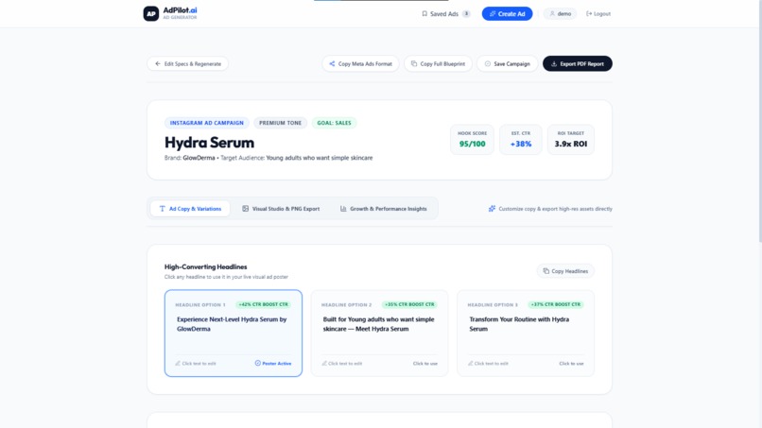Click the ROI Target 3.9x ROI card
This screenshot has height=428, width=762.
tap(570, 140)
